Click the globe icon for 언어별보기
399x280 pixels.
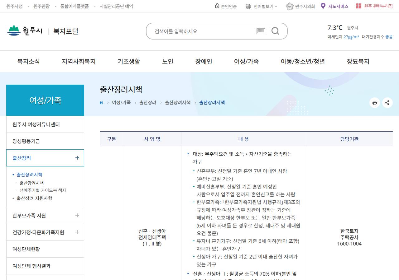pyautogui.click(x=248, y=6)
